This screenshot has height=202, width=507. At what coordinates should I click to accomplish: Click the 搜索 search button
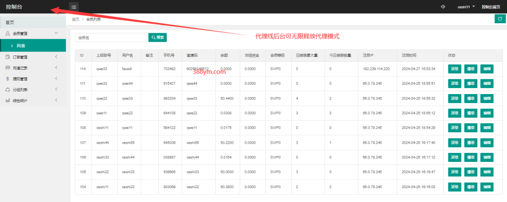click(x=157, y=37)
